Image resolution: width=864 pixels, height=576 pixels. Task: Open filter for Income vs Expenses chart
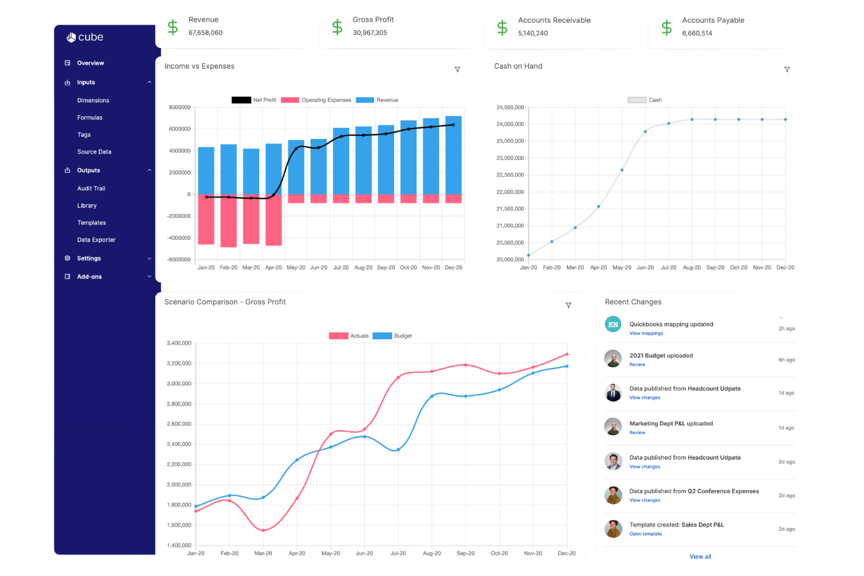(x=458, y=69)
